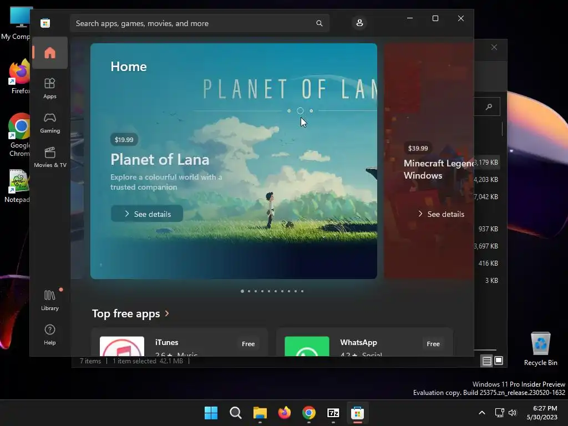The image size is (568, 426).
Task: Click Microsoft Store taskbar icon
Action: pos(358,413)
